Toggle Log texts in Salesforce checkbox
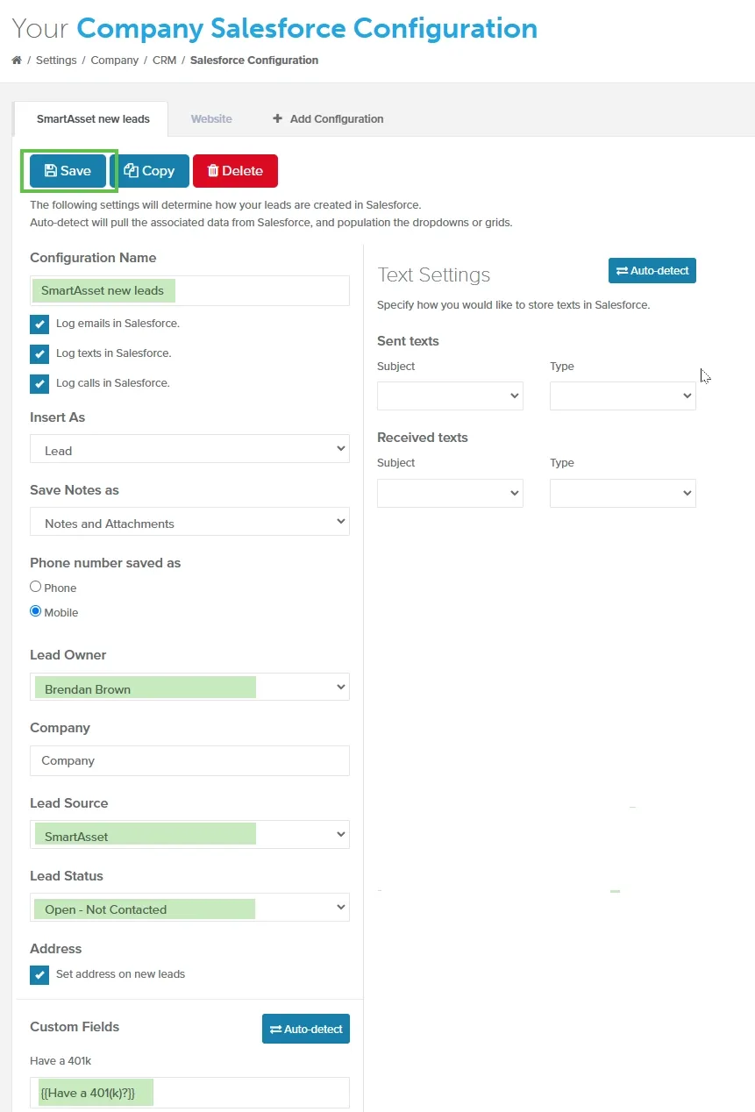The width and height of the screenshot is (755, 1112). click(39, 353)
